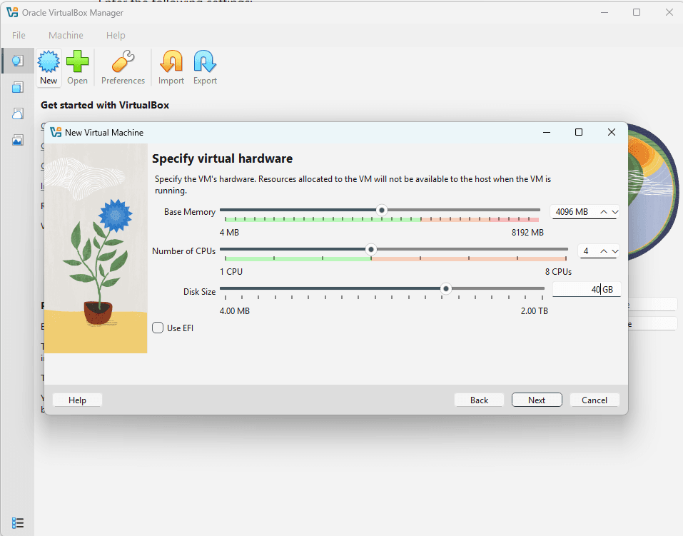
Task: Increase Base Memory with up arrow
Action: click(x=604, y=212)
